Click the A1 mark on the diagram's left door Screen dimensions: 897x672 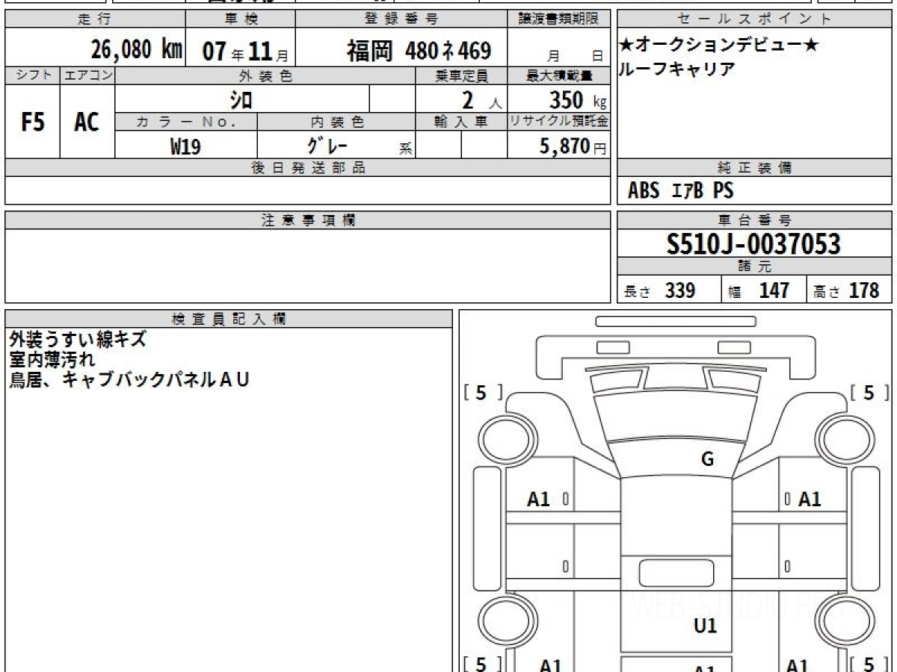pyautogui.click(x=539, y=500)
